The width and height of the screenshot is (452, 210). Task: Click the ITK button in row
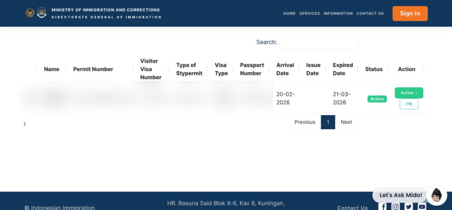tap(409, 104)
